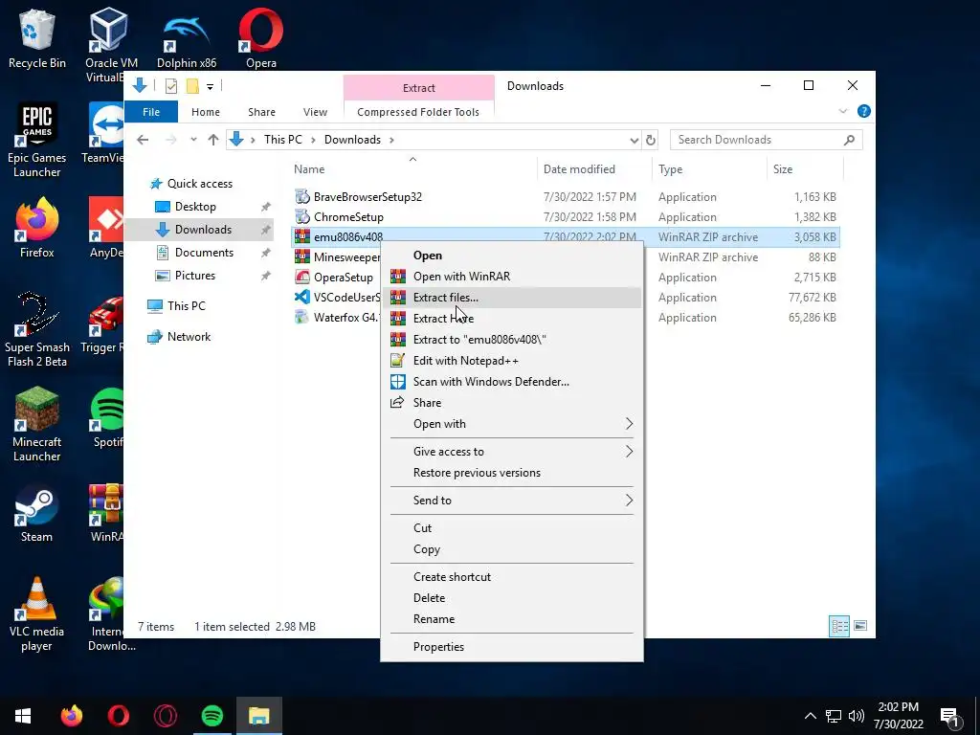Viewport: 980px width, 735px height.
Task: Open the volume control in system tray
Action: tap(857, 716)
